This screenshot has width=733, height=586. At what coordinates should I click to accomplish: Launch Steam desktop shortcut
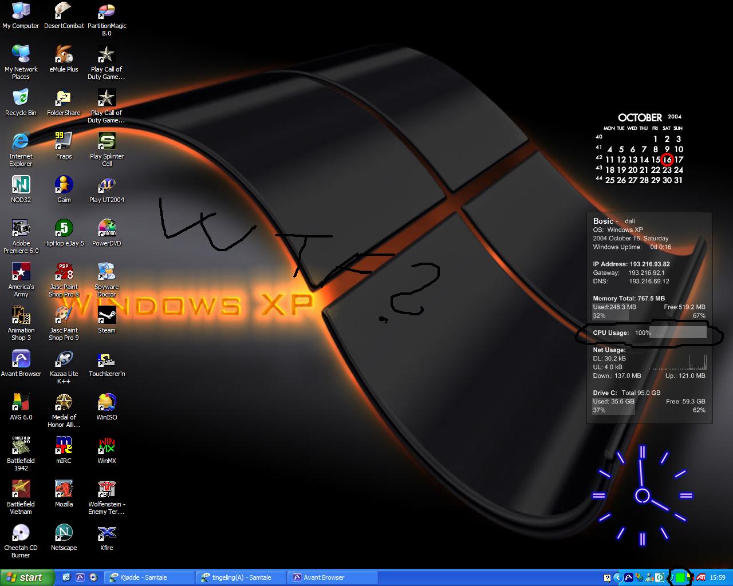[x=107, y=320]
